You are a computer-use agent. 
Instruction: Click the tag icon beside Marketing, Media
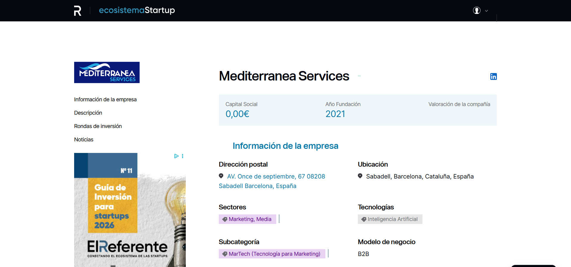[x=225, y=219]
